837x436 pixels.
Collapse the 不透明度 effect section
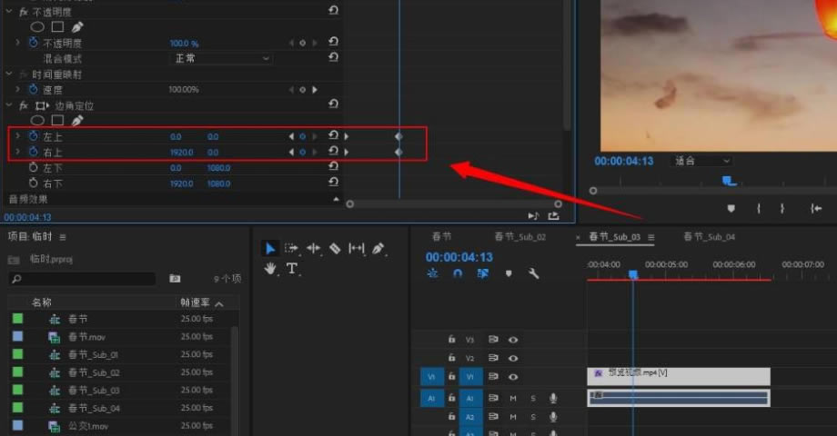9,11
